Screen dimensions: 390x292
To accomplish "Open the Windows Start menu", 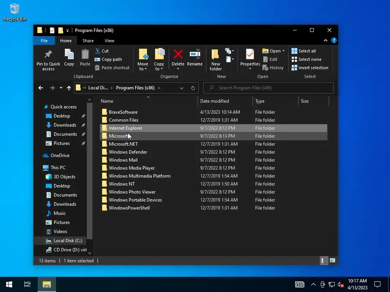I will [9, 284].
